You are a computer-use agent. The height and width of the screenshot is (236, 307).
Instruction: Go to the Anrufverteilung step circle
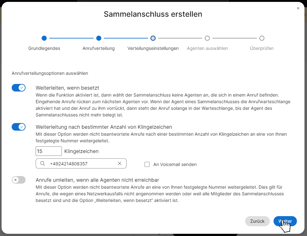[x=99, y=38]
